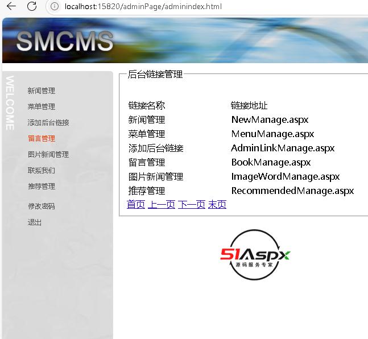Click the 链接名称 column header
The width and height of the screenshot is (368, 339).
tap(147, 106)
